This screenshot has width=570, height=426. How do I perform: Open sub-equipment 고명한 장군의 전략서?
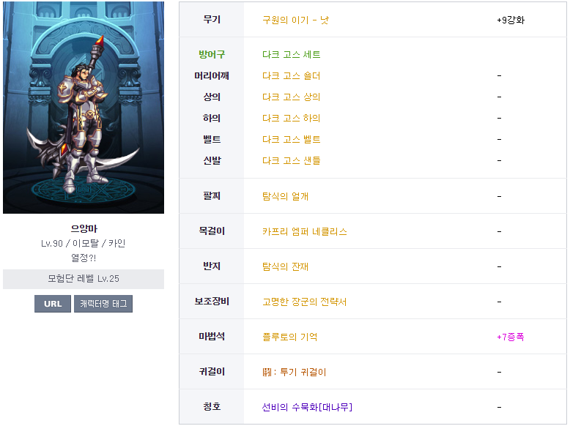[305, 302]
